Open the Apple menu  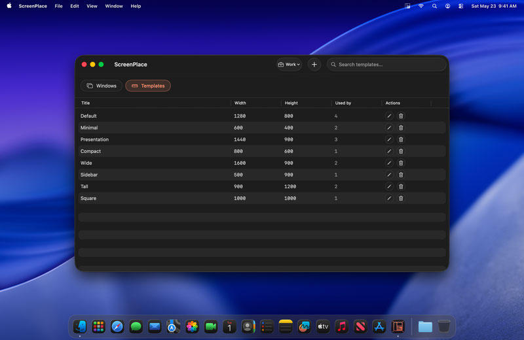[9, 6]
